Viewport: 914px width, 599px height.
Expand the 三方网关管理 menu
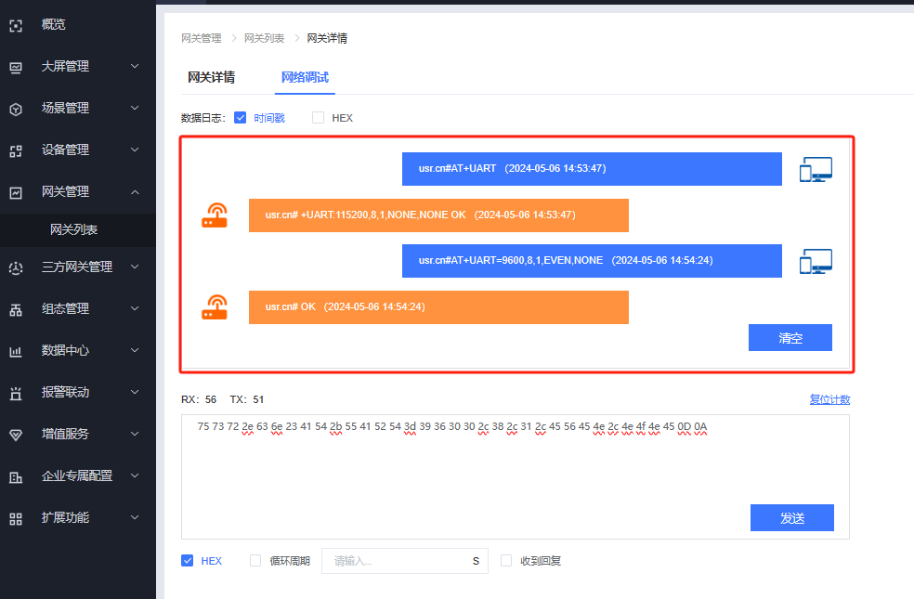[x=135, y=267]
